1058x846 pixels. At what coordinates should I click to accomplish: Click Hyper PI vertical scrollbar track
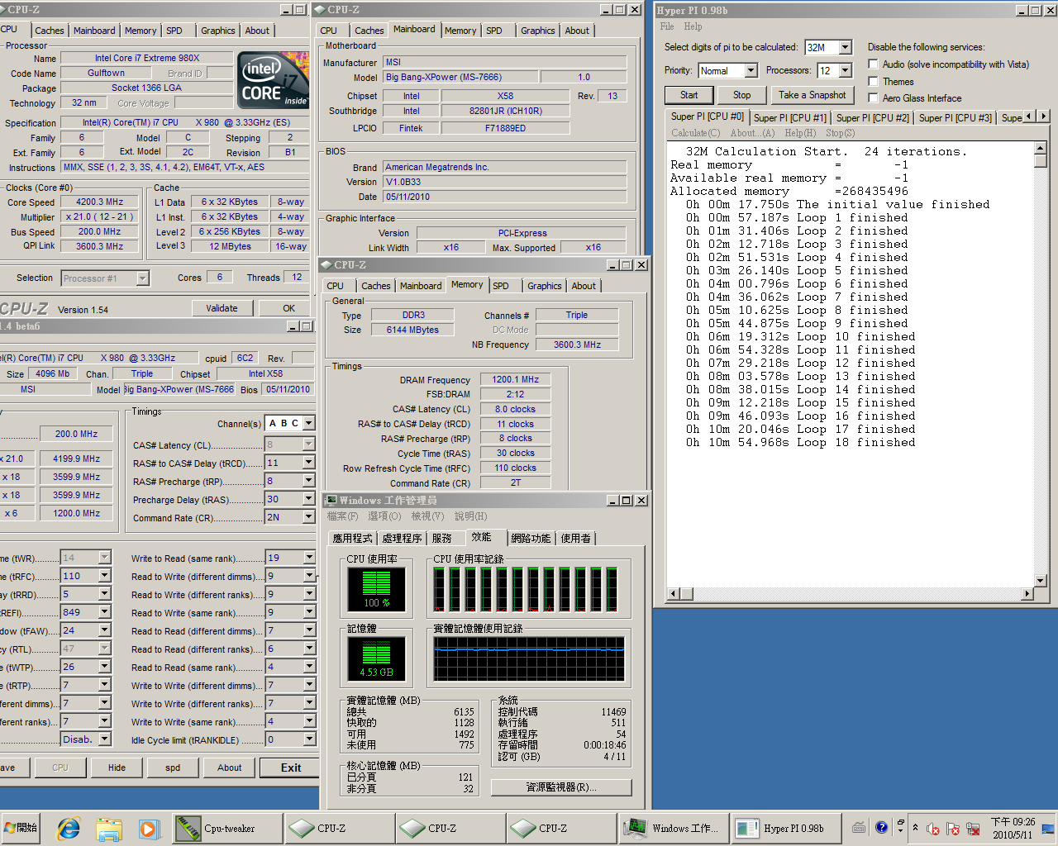point(1040,372)
